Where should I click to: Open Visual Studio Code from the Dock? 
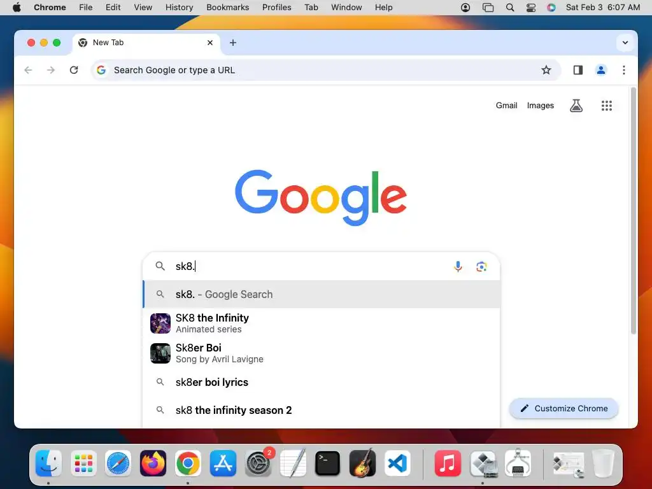pos(397,464)
